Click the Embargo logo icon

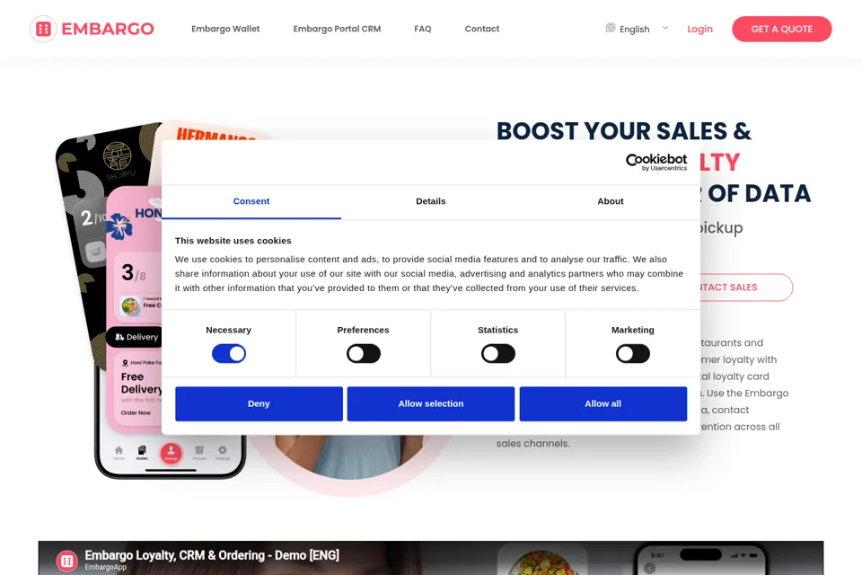(x=43, y=29)
